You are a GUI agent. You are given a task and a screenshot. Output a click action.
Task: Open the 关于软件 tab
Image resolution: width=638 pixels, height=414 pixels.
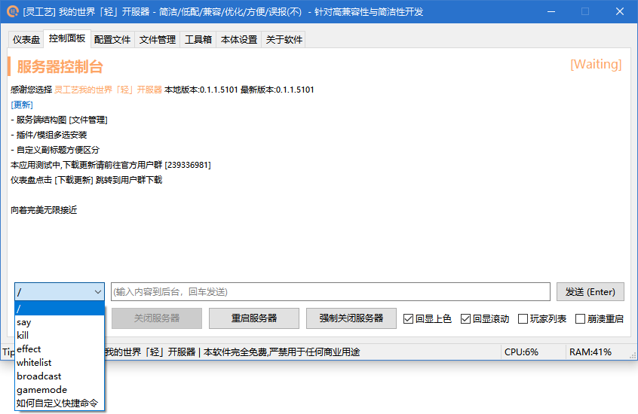coord(284,39)
